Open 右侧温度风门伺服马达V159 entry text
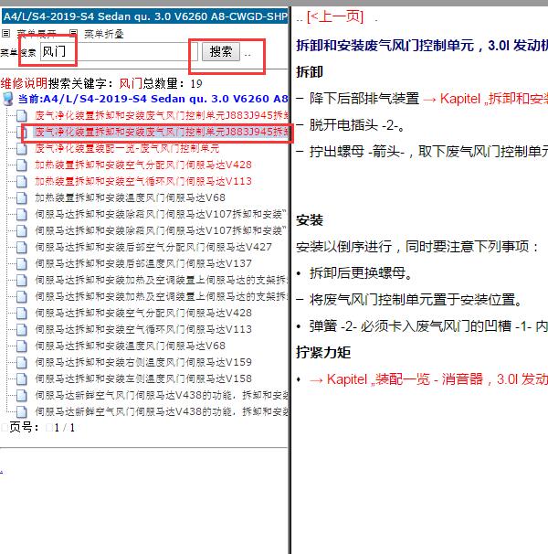Viewport: 548px width, 554px height. 143,362
